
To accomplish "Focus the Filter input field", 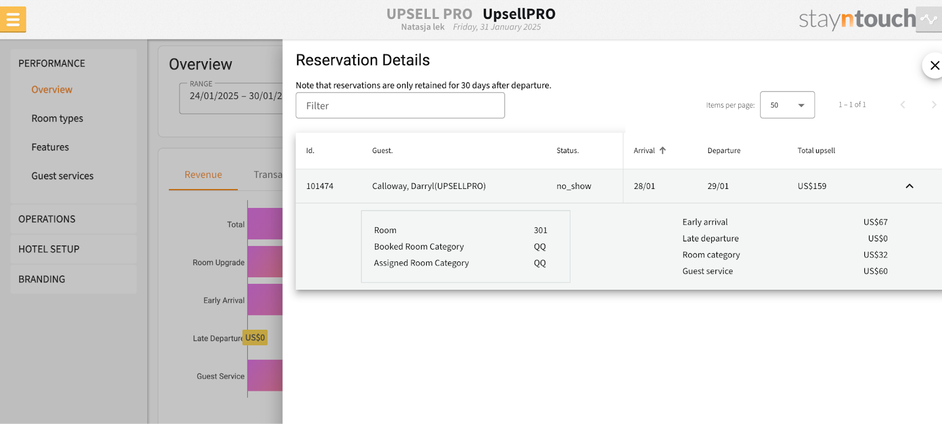I will [400, 105].
